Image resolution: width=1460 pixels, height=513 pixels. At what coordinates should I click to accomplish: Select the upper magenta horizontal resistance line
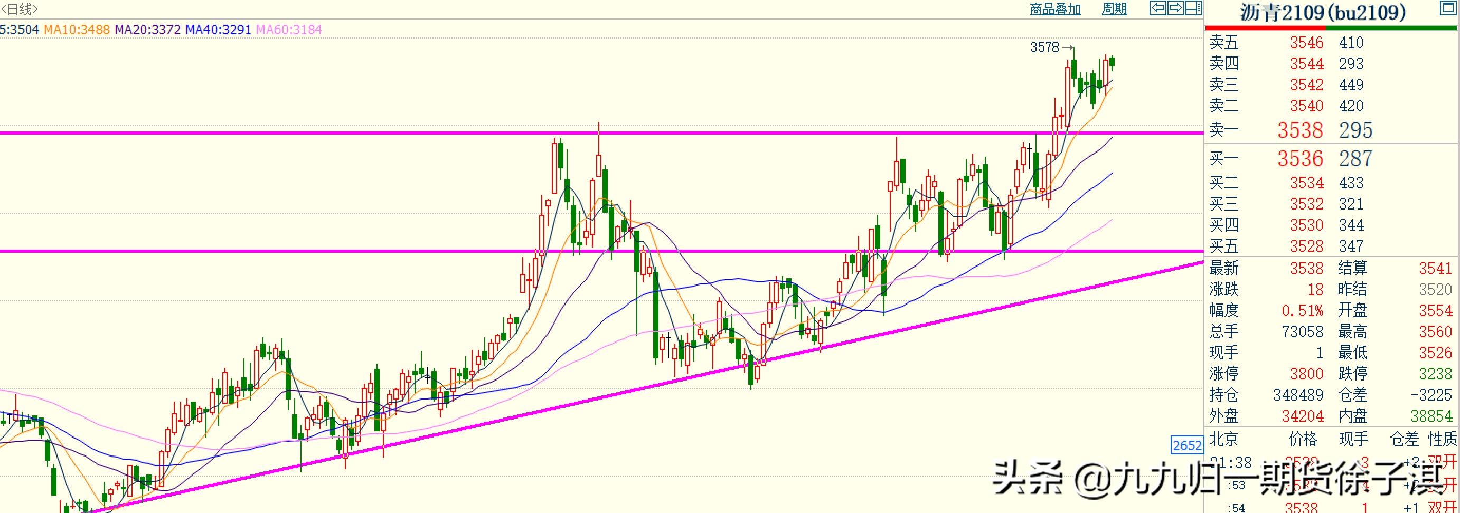pos(601,133)
